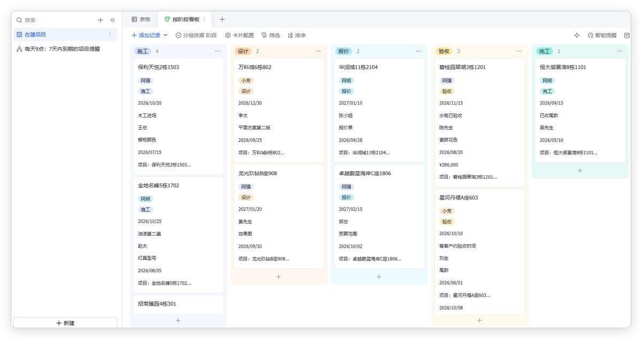Screen dimensions: 642x339
Task: Click the 完工 column header tag
Action: 545,51
